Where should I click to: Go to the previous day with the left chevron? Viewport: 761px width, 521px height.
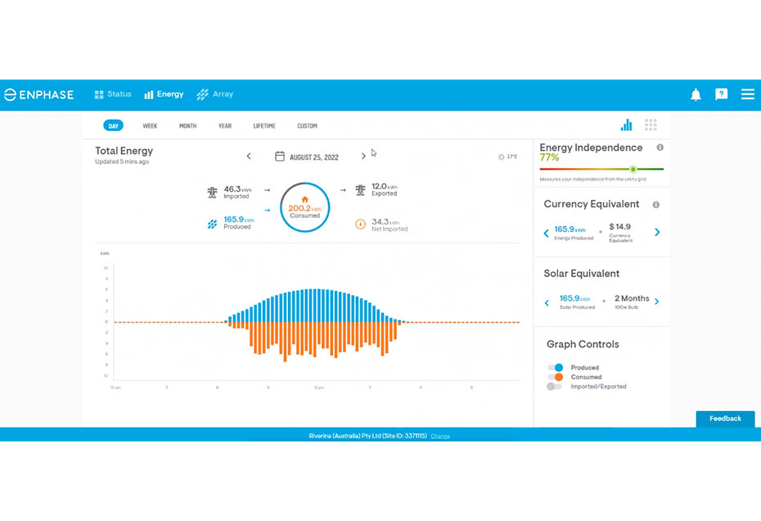click(x=249, y=156)
